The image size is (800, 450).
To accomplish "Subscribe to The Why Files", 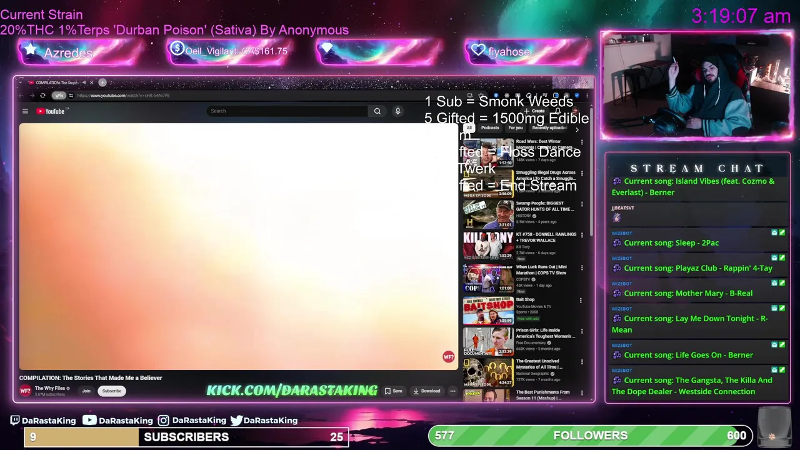I will (112, 391).
